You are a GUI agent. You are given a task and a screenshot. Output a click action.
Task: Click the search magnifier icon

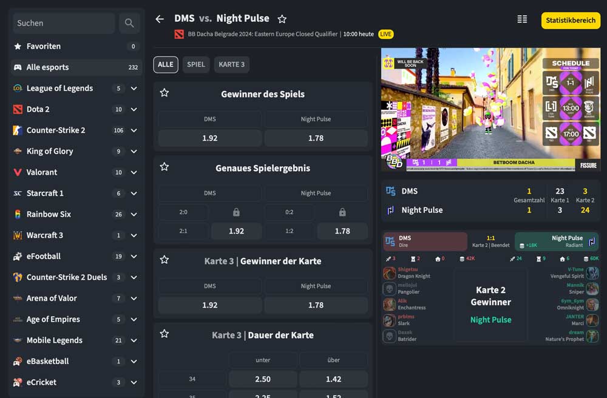coord(129,23)
